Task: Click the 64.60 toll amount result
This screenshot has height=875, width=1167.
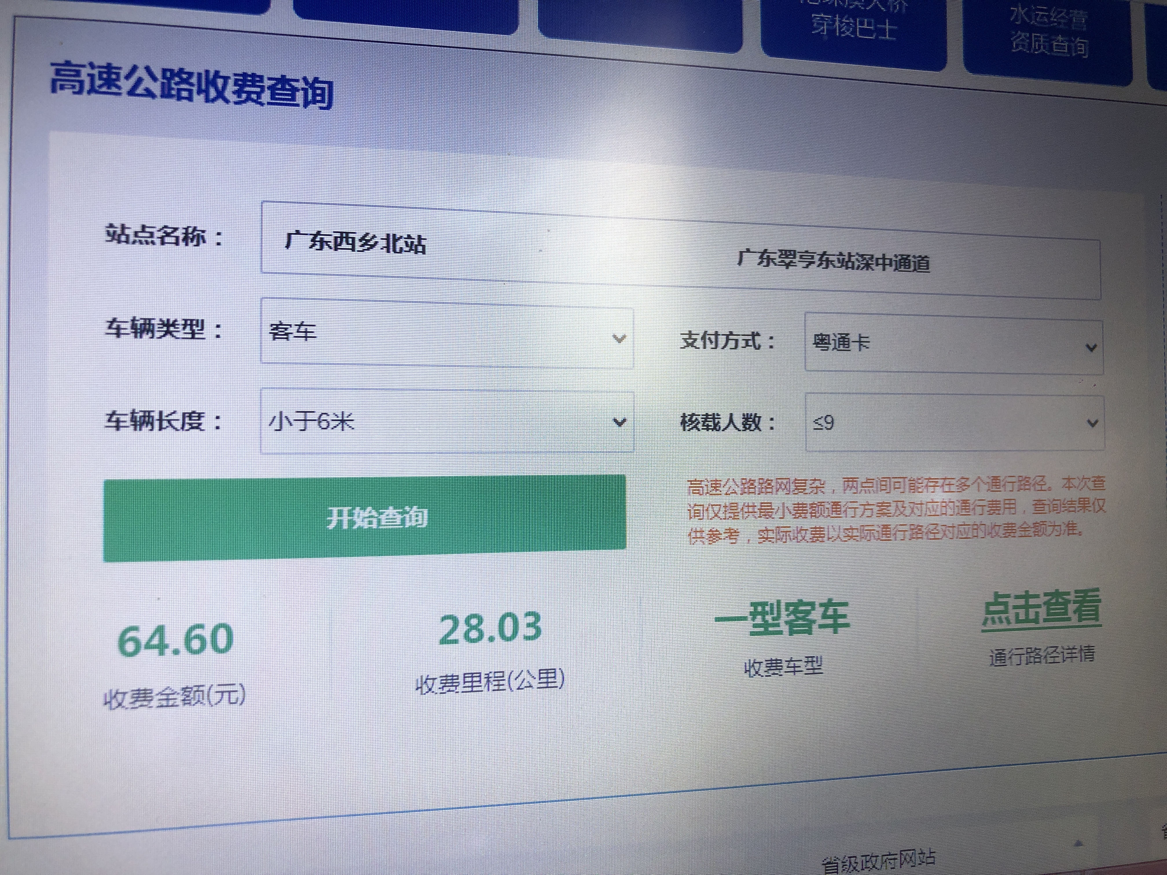Action: pos(175,640)
